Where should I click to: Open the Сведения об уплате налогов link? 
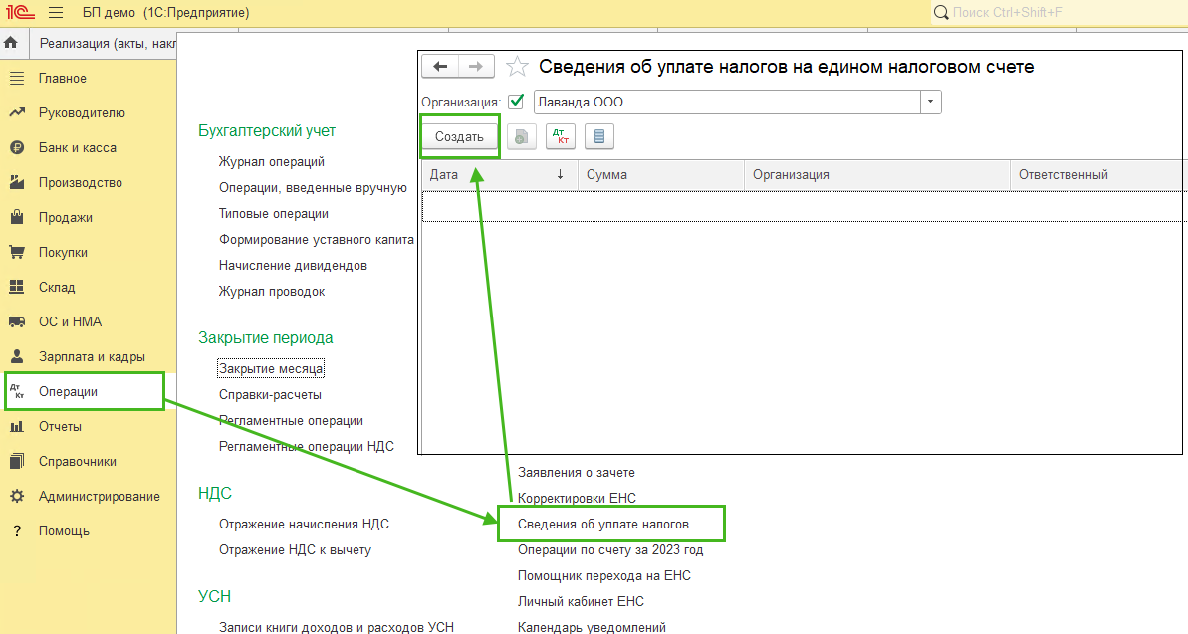tap(603, 525)
